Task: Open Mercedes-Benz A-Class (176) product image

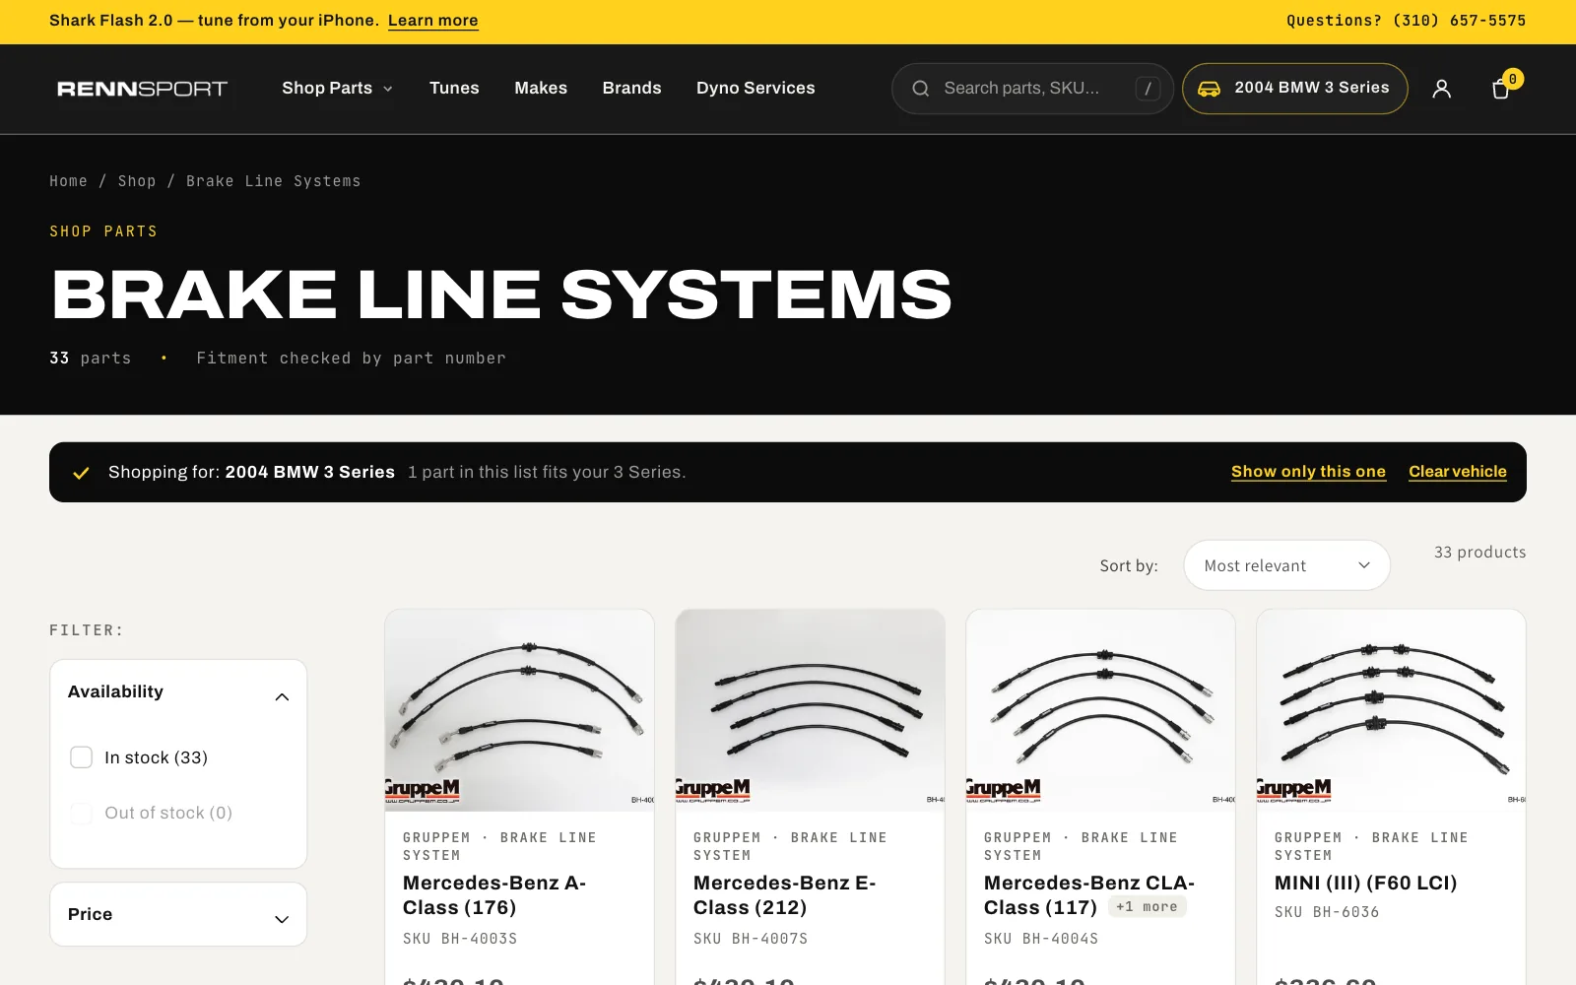Action: click(519, 710)
